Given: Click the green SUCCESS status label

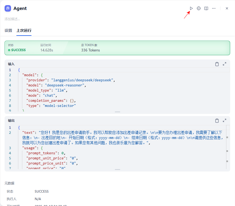Looking at the screenshot, I should (18, 50).
